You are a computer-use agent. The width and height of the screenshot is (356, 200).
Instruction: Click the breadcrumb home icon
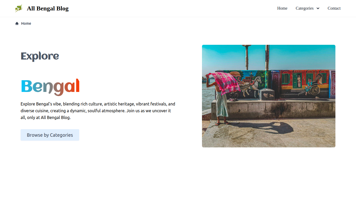point(17,23)
